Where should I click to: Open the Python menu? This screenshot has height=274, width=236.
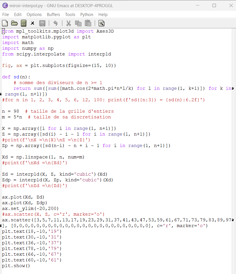pos(87,15)
